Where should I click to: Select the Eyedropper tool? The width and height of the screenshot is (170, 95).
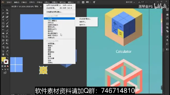click(3, 44)
